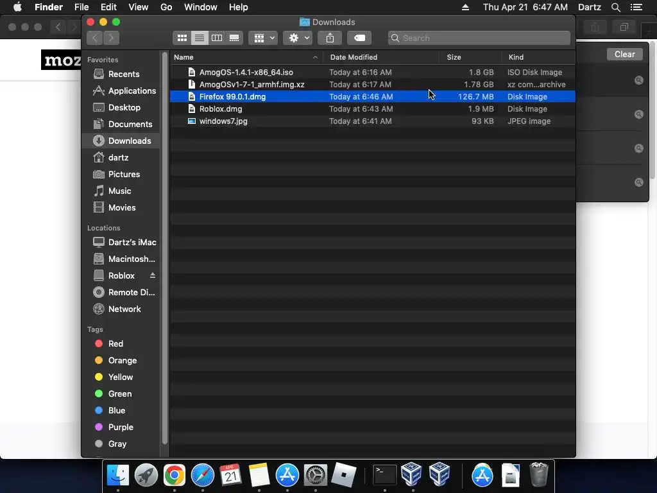
Task: Open Safari from the Dock
Action: coord(202,475)
